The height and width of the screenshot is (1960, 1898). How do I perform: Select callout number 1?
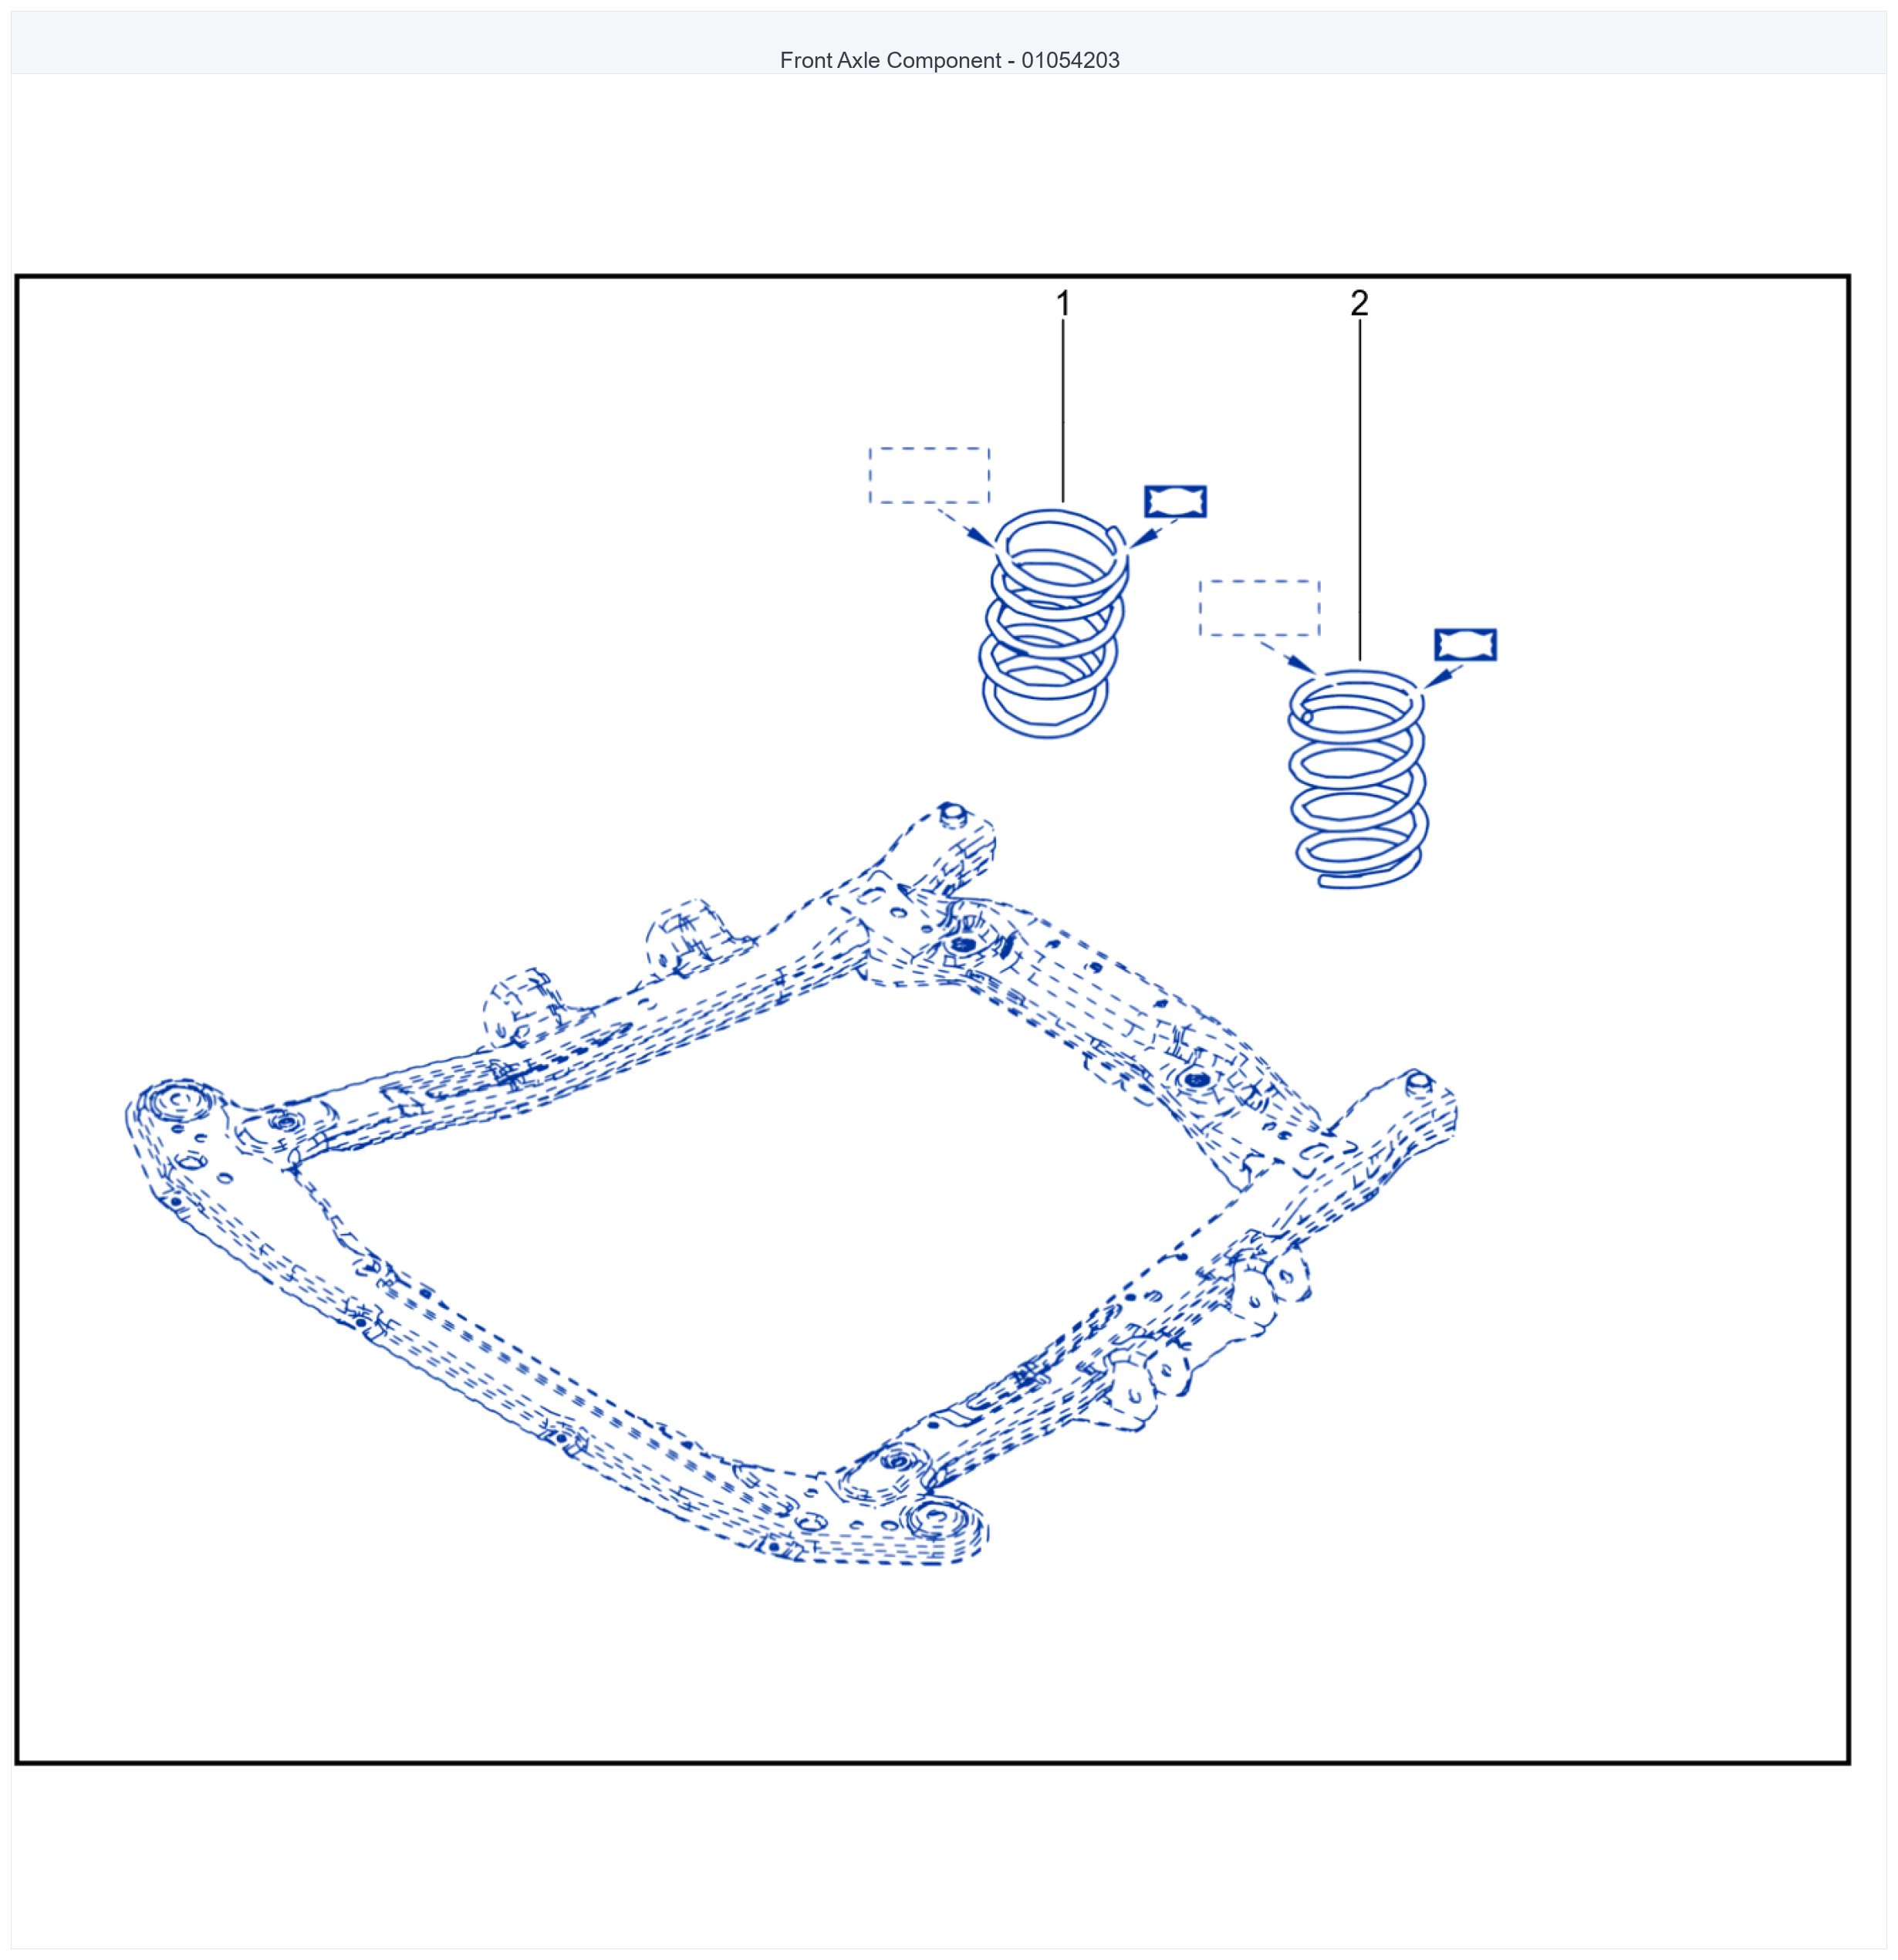[x=1062, y=303]
